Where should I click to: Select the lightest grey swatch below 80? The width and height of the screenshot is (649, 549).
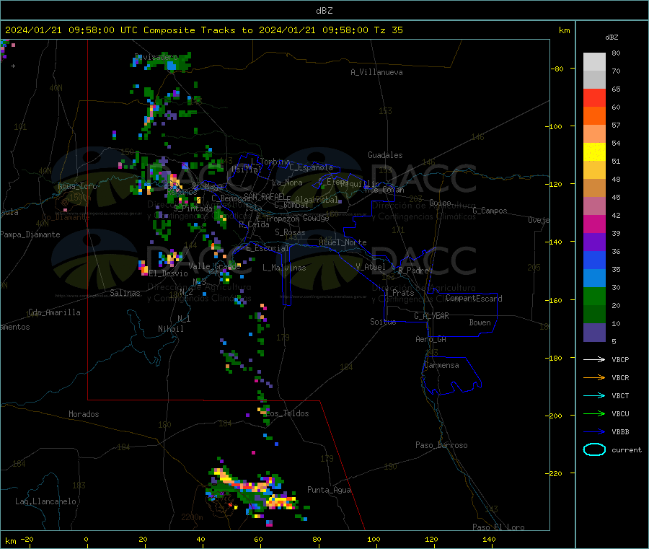click(594, 62)
